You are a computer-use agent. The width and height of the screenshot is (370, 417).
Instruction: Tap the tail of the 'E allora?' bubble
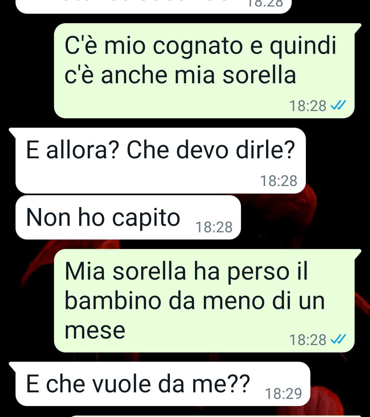(x=13, y=133)
